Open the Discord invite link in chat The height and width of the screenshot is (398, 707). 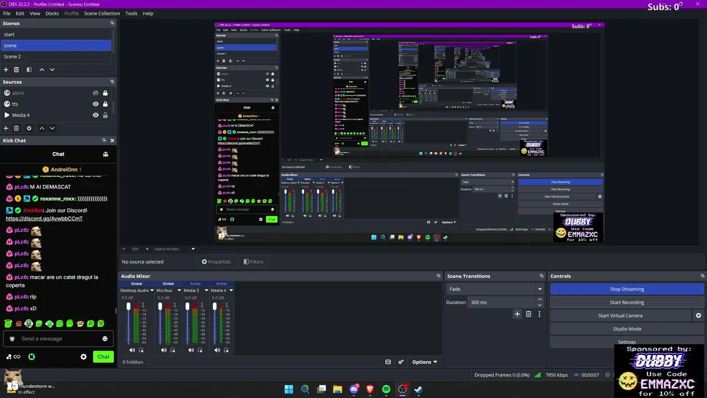click(44, 219)
